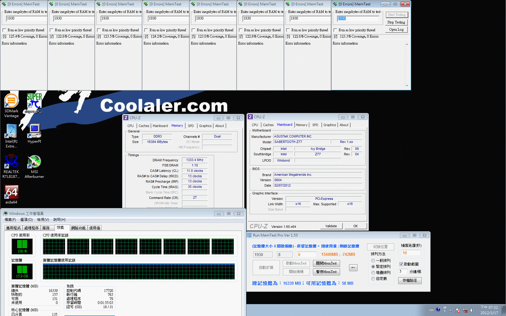Open the 選項(O) menu in Task Manager

(x=27, y=220)
